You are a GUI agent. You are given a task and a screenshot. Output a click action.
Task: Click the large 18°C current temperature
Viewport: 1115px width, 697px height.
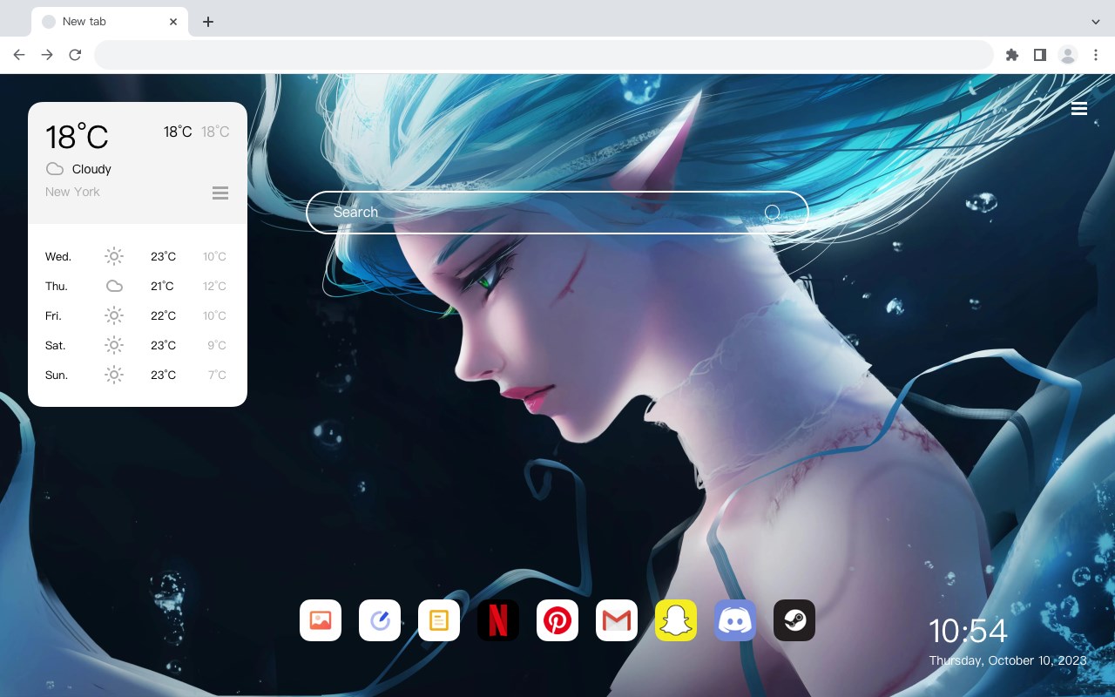(x=77, y=137)
